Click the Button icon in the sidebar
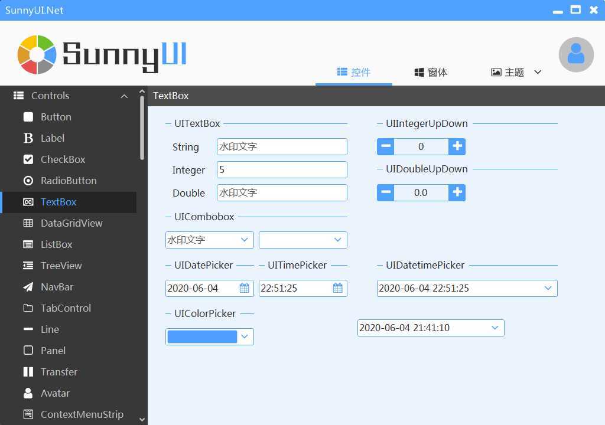This screenshot has height=425, width=605. click(28, 117)
